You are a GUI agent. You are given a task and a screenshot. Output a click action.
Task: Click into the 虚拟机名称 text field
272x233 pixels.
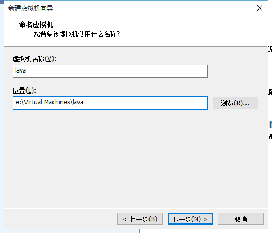110,71
